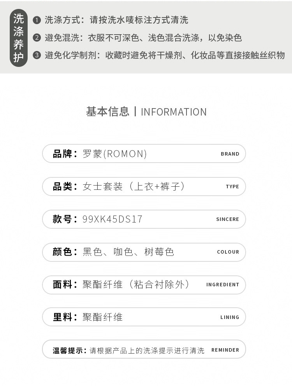
Task: Select the dark 洗涤养护 badge
Action: pyautogui.click(x=19, y=38)
